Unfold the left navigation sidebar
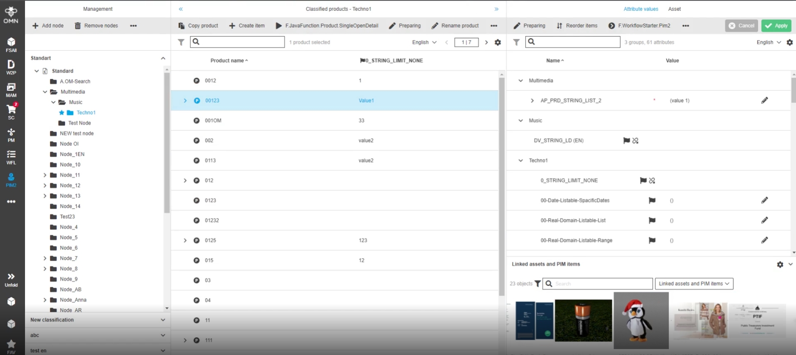Image resolution: width=796 pixels, height=355 pixels. pos(11,279)
